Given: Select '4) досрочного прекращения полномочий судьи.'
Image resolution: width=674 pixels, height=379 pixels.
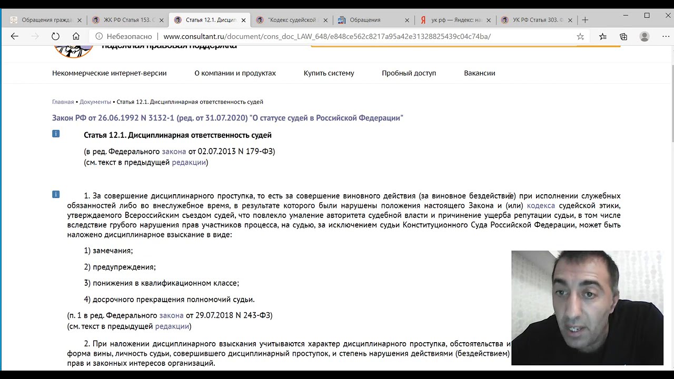Looking at the screenshot, I should click(x=169, y=300).
